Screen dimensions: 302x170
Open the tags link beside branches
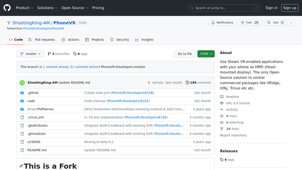pos(80,54)
